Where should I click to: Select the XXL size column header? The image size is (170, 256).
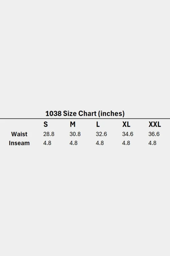point(154,124)
